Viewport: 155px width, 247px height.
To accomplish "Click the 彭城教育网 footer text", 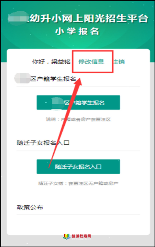I will 81,236.
